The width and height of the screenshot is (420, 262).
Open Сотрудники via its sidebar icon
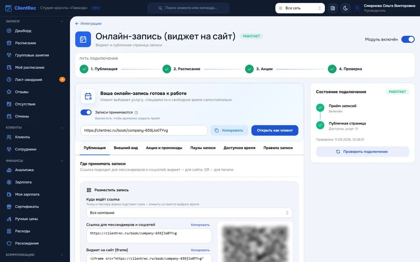[9, 149]
